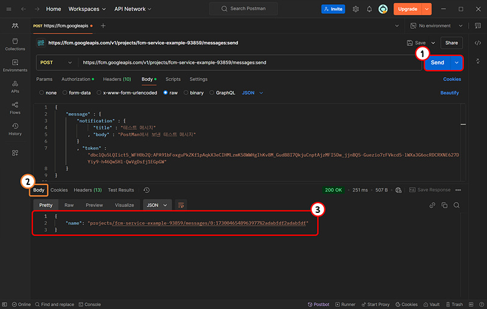
Task: Open response more options ellipsis
Action: coord(458,190)
